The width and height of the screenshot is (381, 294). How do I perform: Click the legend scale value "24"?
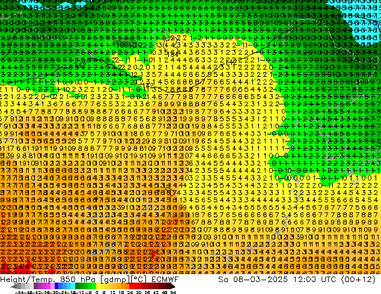click(130, 292)
